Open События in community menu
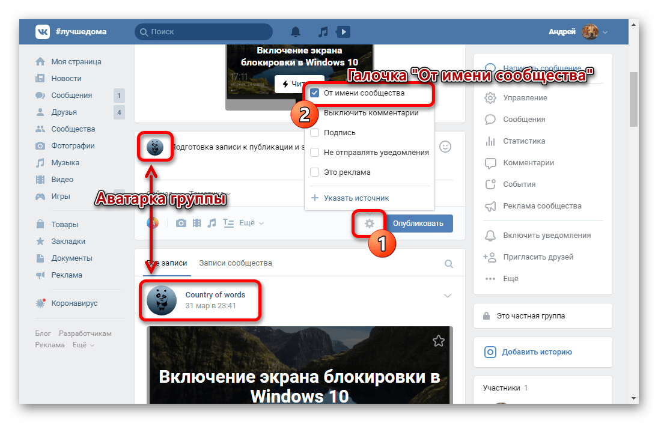This screenshot has width=658, height=423. point(519,184)
